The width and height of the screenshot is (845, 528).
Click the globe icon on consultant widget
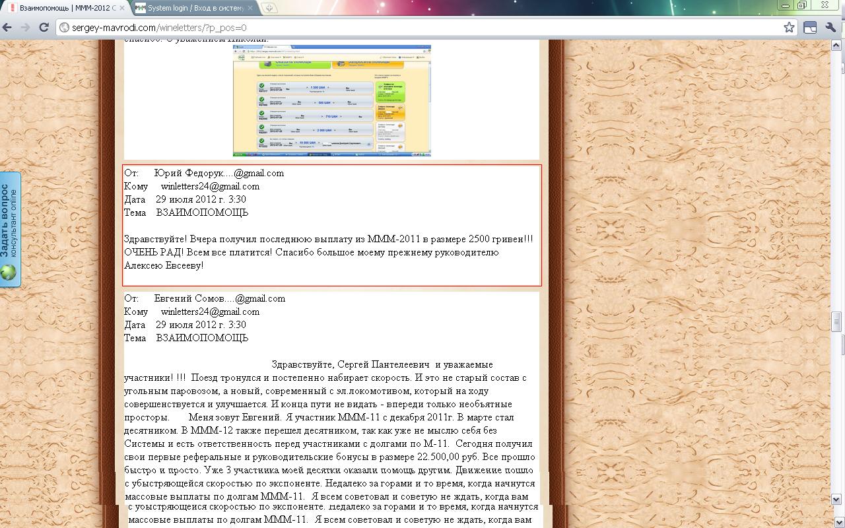pyautogui.click(x=8, y=273)
